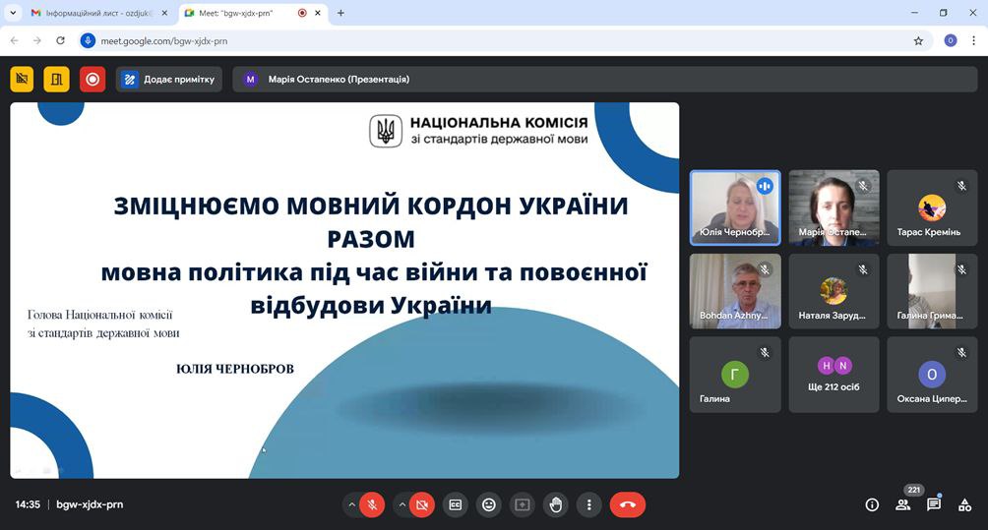Open the activities panel
Image resolution: width=988 pixels, height=530 pixels.
964,504
